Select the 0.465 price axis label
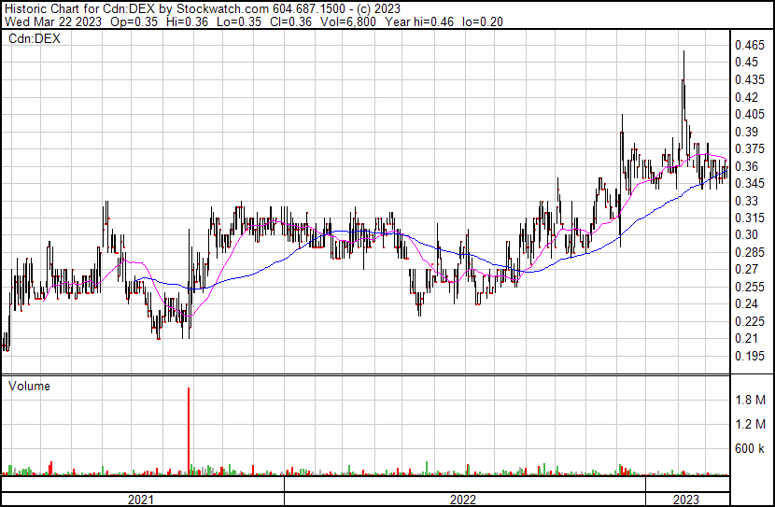The image size is (775, 507). pos(750,45)
